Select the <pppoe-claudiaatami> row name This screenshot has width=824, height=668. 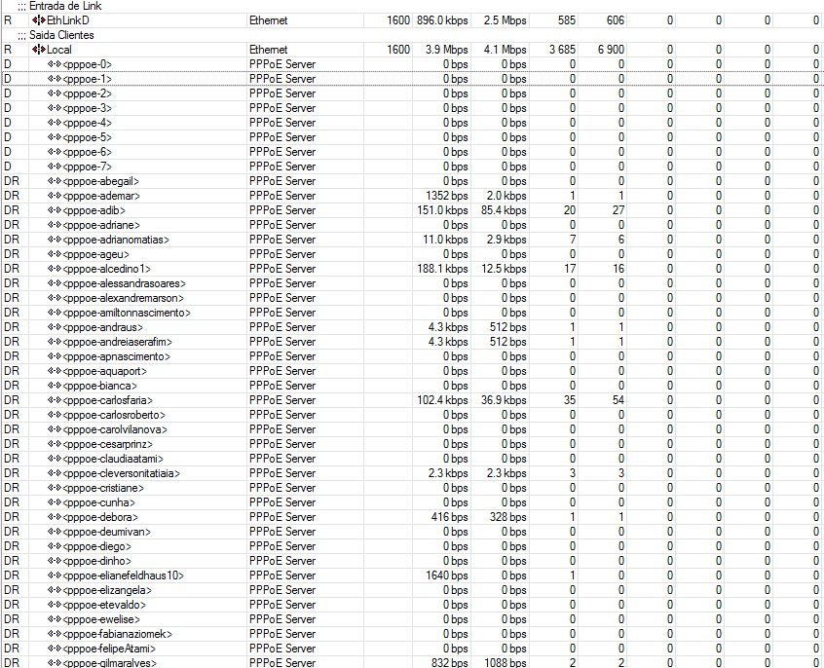pos(113,459)
